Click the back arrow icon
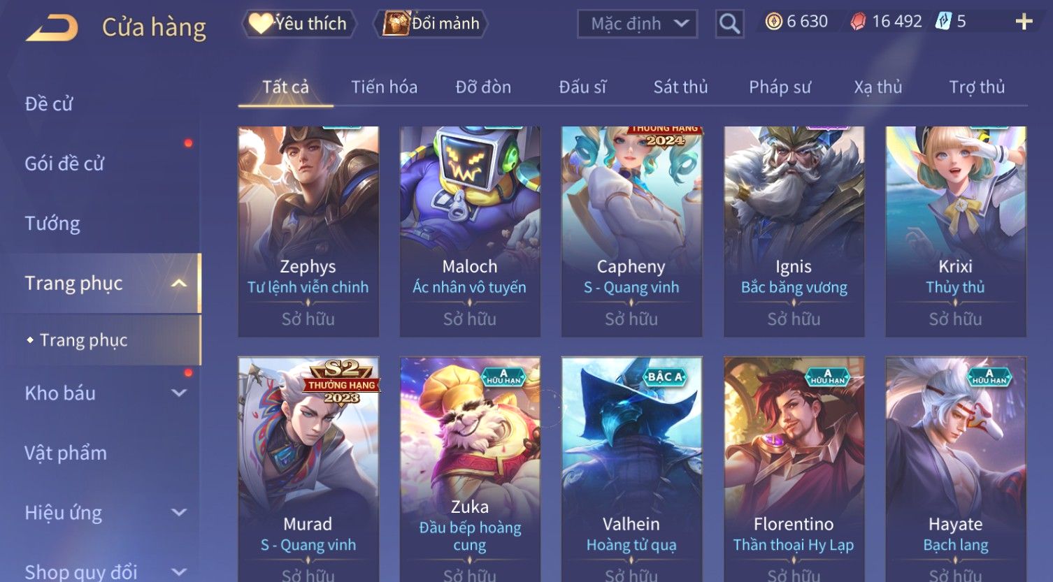 click(x=51, y=28)
